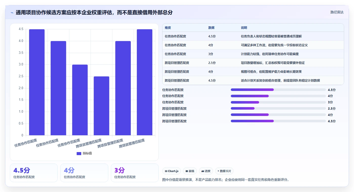Click the 跨项目管理匹配度 chart bar reaching 2.5
The image size is (354, 192).
[x=101, y=106]
